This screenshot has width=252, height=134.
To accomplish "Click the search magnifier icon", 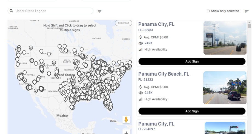I will [11, 11].
